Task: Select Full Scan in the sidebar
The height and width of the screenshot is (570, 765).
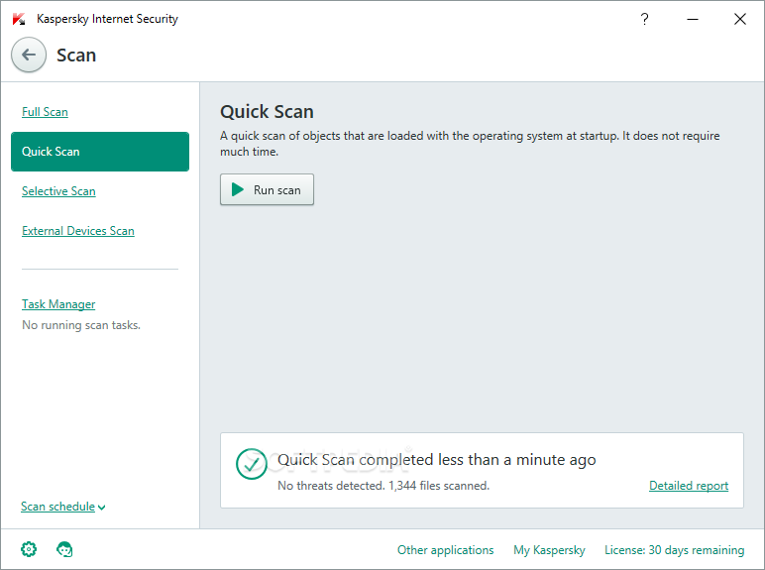Action: 45,112
